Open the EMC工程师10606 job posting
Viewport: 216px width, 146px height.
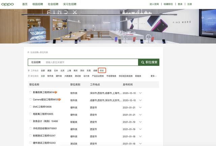coord(42,107)
